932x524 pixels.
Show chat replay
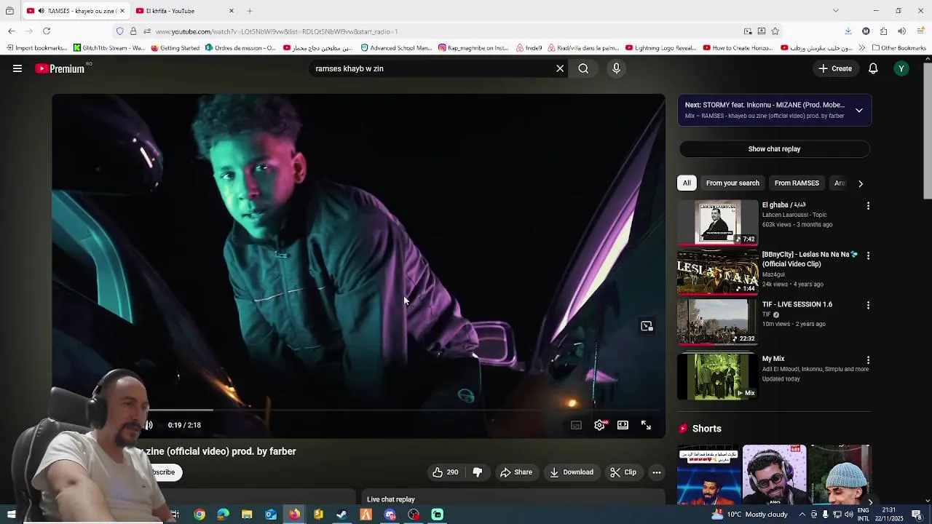(774, 149)
